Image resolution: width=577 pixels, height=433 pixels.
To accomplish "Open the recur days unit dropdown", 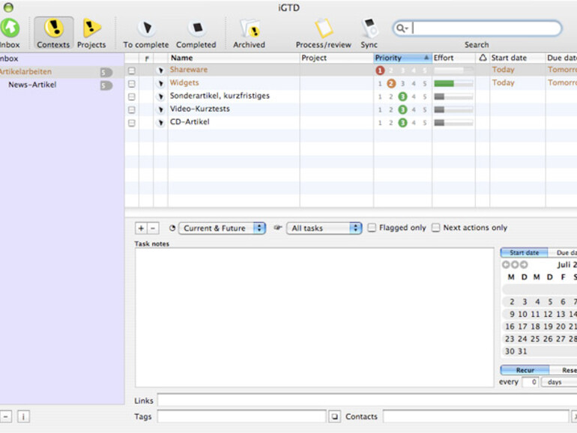I will pyautogui.click(x=559, y=382).
